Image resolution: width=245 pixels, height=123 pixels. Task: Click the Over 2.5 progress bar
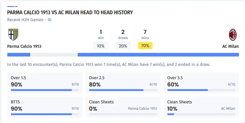[x=123, y=90]
